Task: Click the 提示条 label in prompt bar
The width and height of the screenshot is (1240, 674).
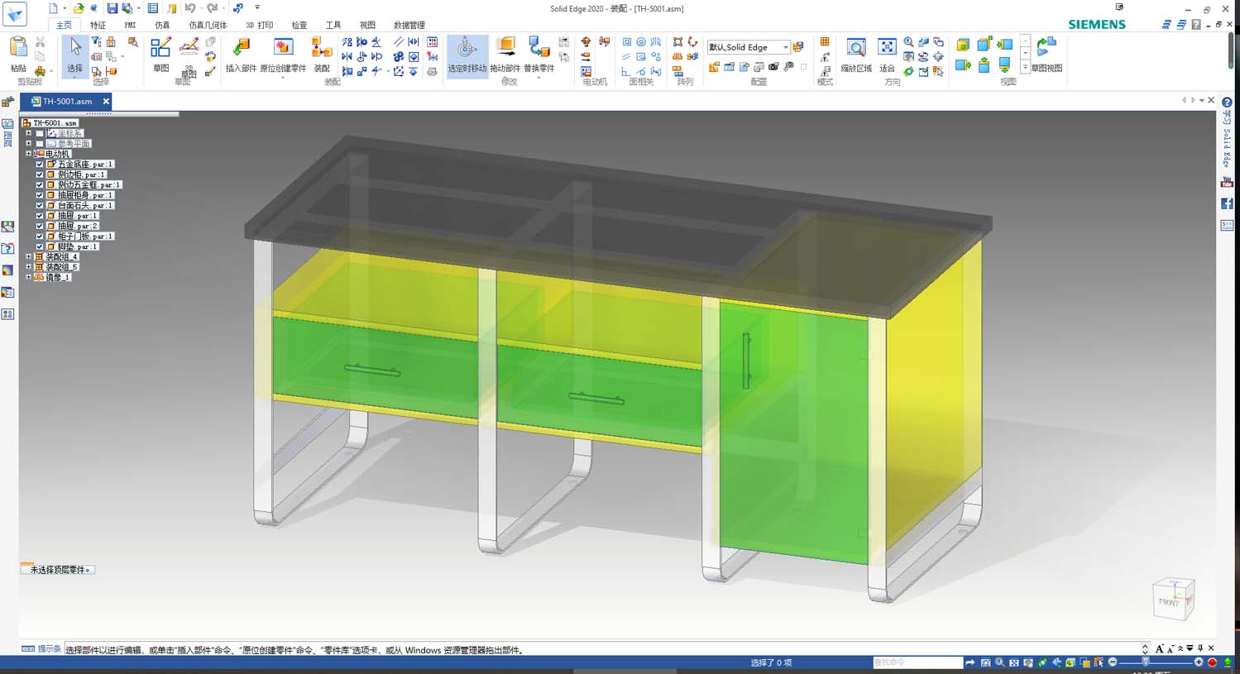Action: tap(49, 649)
